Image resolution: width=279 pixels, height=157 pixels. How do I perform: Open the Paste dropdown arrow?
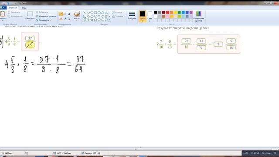[3, 20]
